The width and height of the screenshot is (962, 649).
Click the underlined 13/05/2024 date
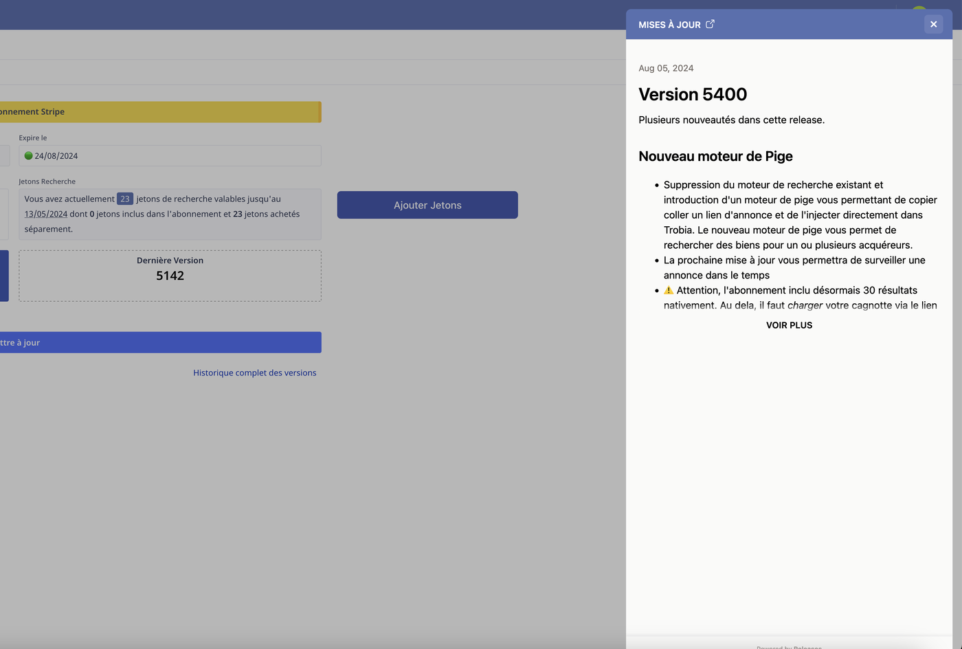[x=46, y=214]
